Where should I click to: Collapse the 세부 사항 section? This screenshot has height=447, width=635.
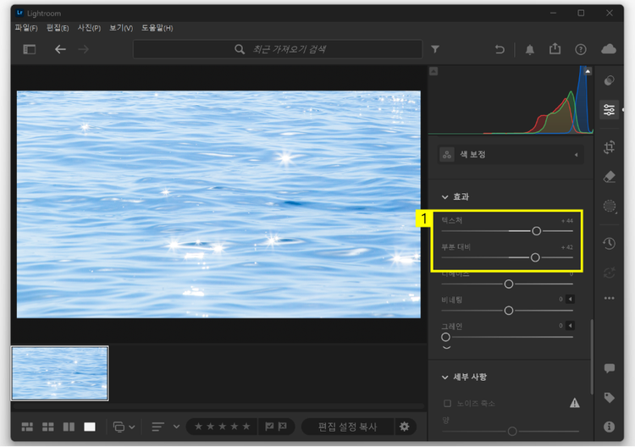[x=444, y=377]
